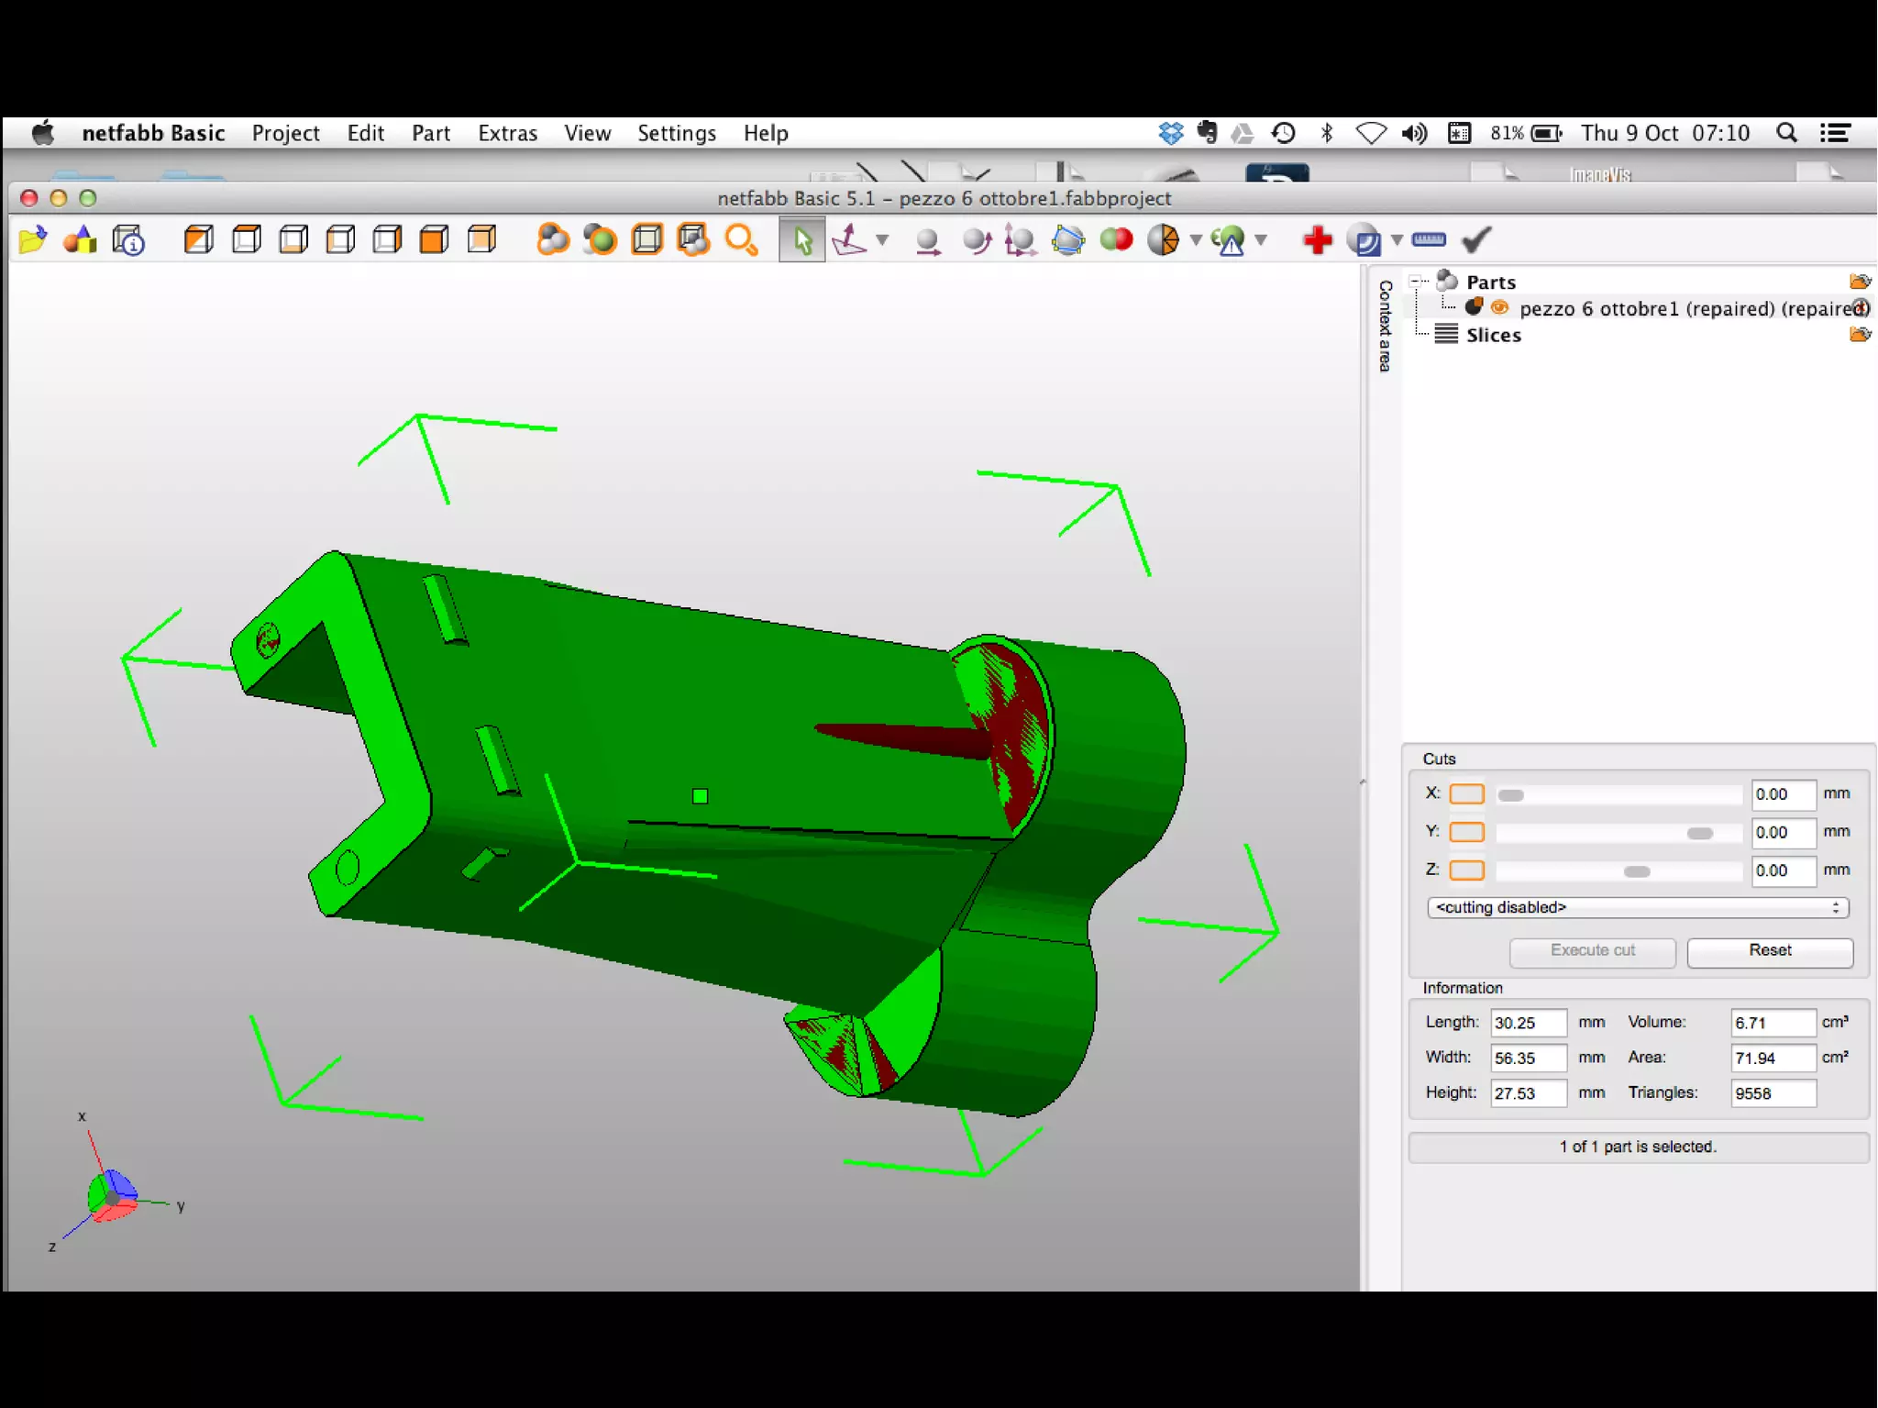Activate the green arrow selection tool

pos(802,240)
